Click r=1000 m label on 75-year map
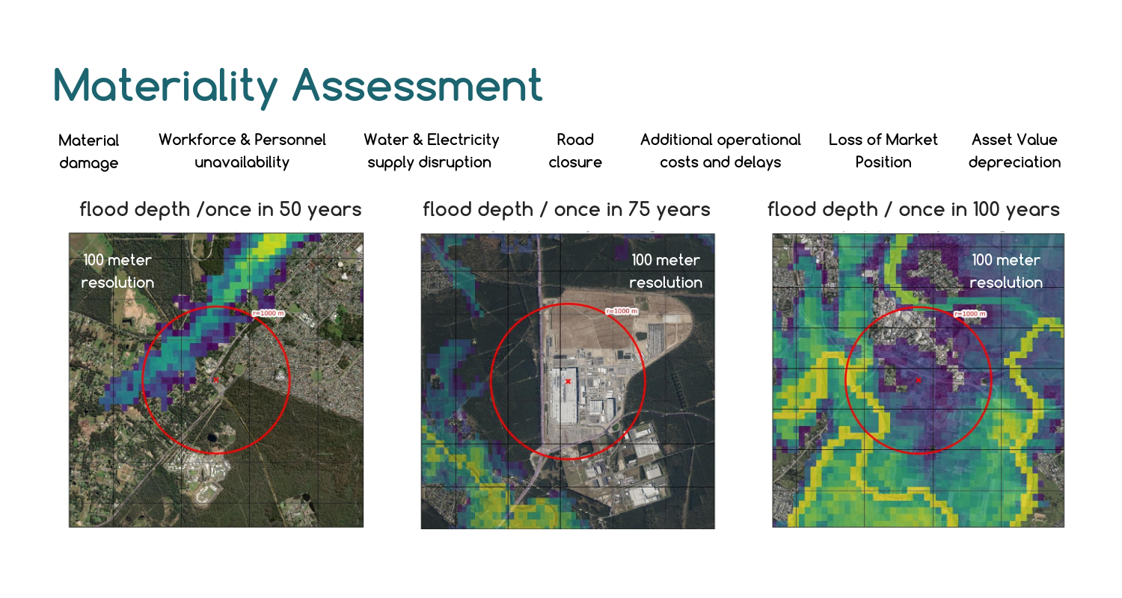 [x=621, y=311]
